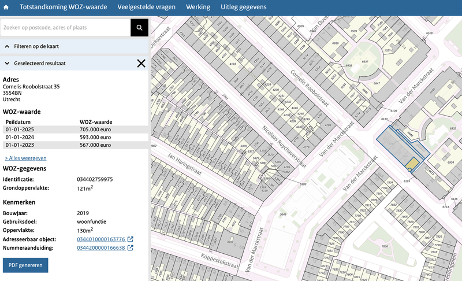Close the selected result panel

click(141, 63)
